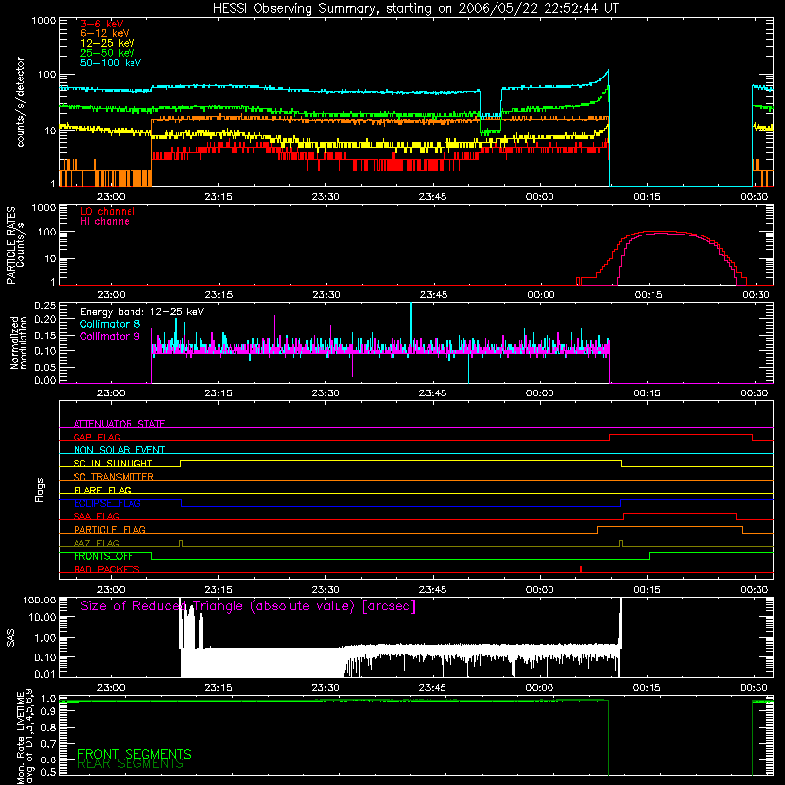Click the Energy band: 12-25 keV text

[142, 312]
